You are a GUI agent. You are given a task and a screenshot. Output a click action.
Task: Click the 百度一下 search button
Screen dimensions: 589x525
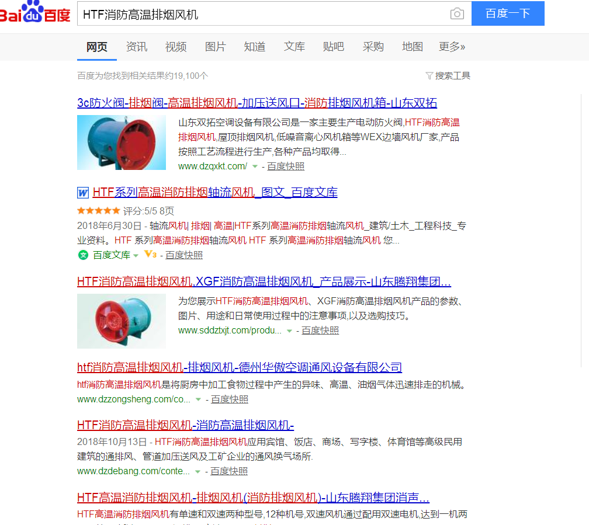[508, 13]
